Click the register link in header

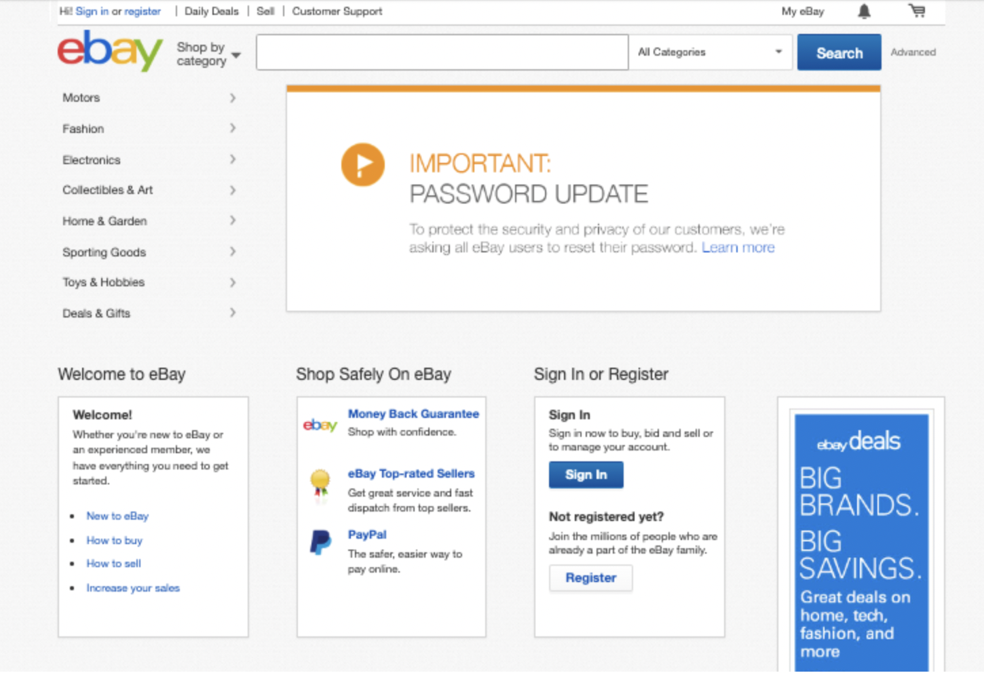[x=143, y=11]
